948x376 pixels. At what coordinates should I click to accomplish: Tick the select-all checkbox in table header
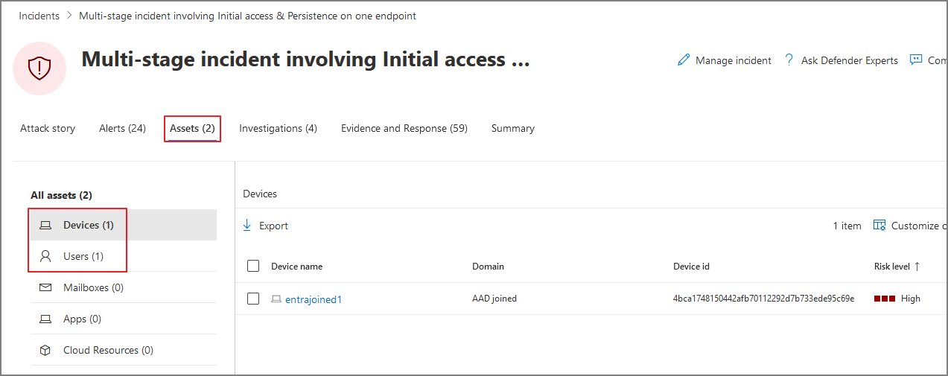point(253,266)
